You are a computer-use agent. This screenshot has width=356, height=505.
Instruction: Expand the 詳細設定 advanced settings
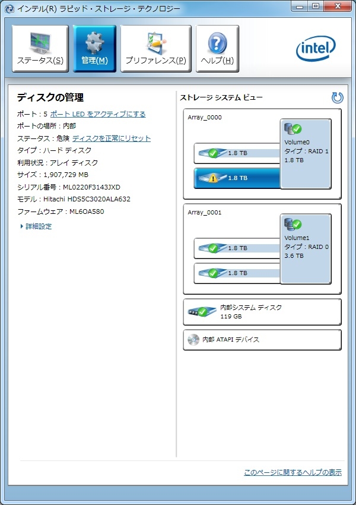(36, 226)
